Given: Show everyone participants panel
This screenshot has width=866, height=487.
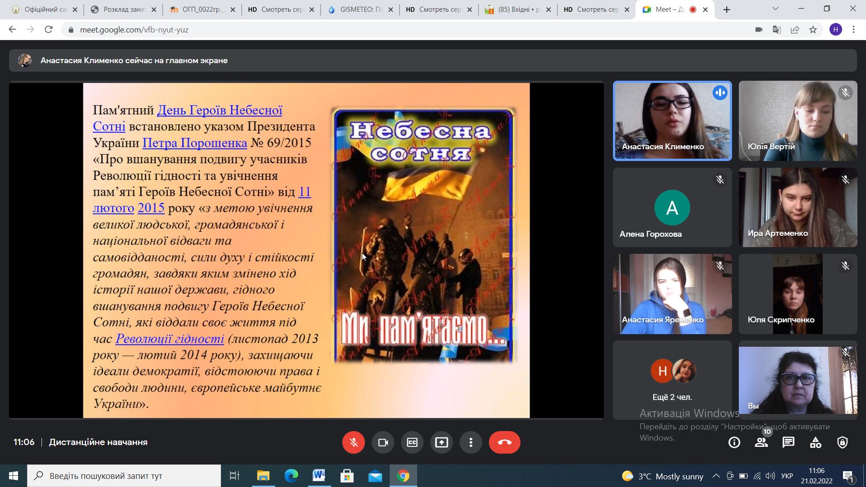Looking at the screenshot, I should [x=761, y=442].
